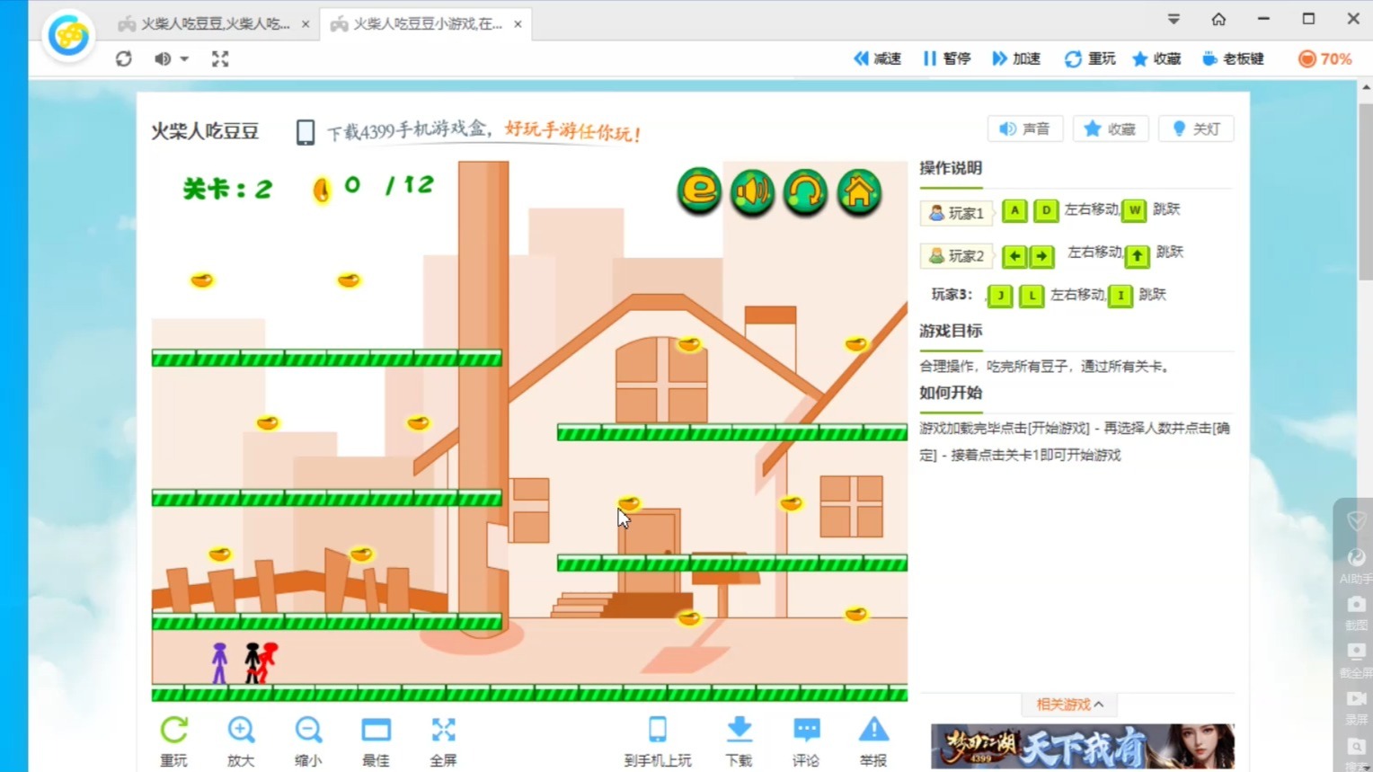Click 重玩 to restart the game

[1089, 58]
